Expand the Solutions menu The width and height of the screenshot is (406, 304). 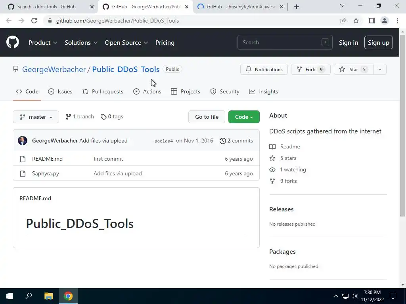tap(81, 43)
